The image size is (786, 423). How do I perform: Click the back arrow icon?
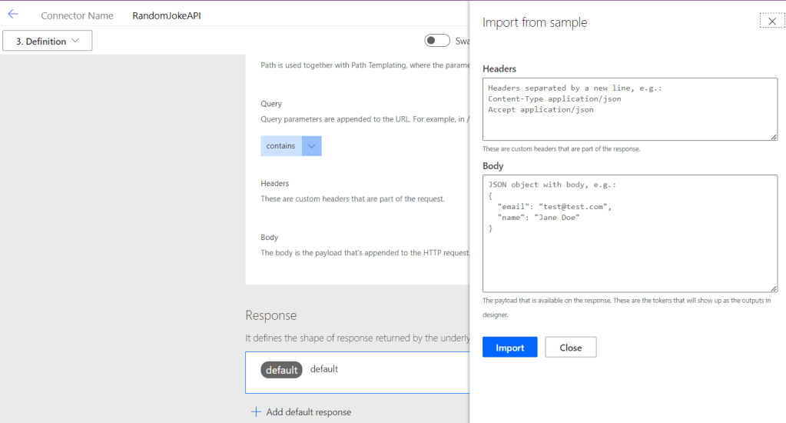13,15
